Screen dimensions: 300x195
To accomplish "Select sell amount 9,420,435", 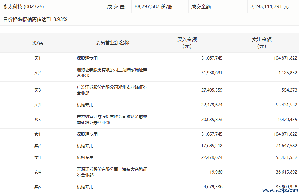I will (288, 120).
